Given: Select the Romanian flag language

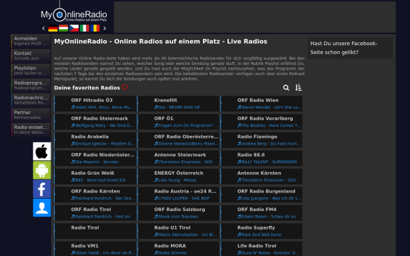Looking at the screenshot, I should [x=95, y=28].
